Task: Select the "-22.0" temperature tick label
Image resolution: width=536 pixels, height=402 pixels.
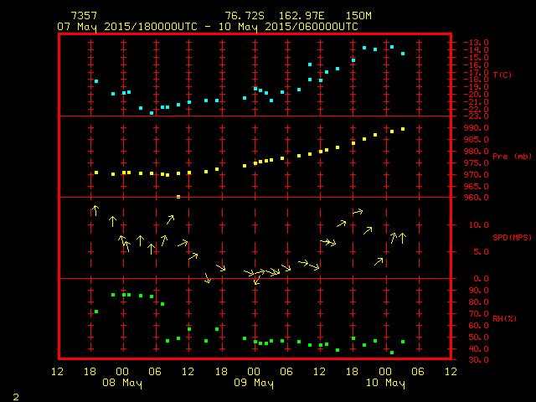Action: 477,110
